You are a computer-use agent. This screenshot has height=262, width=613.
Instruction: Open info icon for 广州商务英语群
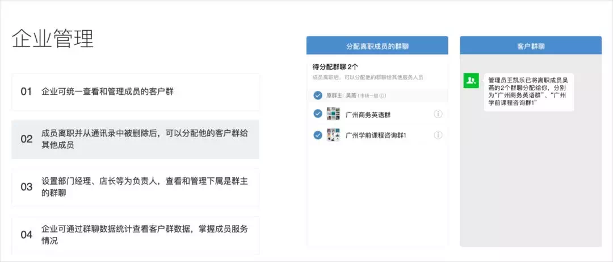pos(438,114)
